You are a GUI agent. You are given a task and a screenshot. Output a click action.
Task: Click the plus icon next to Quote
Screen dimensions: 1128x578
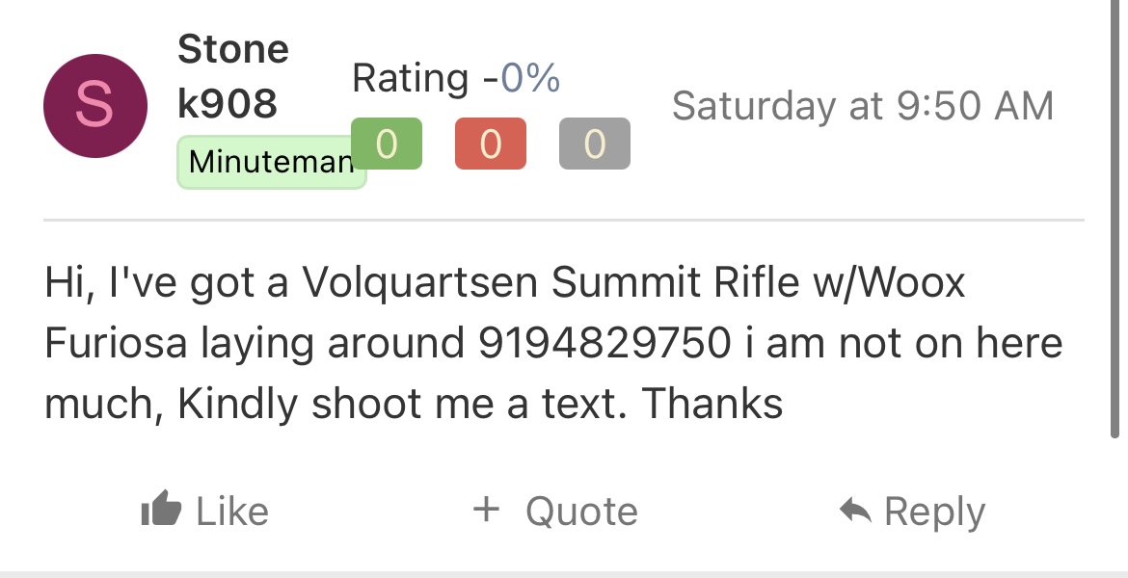(x=486, y=509)
